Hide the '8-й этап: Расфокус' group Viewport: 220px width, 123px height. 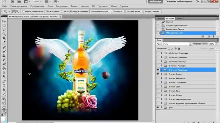158,70
